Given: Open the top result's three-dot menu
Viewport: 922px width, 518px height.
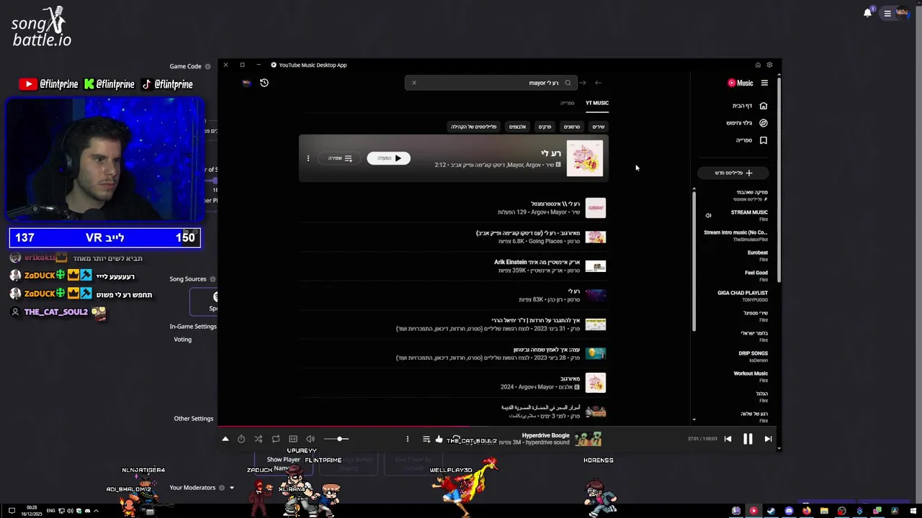Looking at the screenshot, I should coord(308,158).
